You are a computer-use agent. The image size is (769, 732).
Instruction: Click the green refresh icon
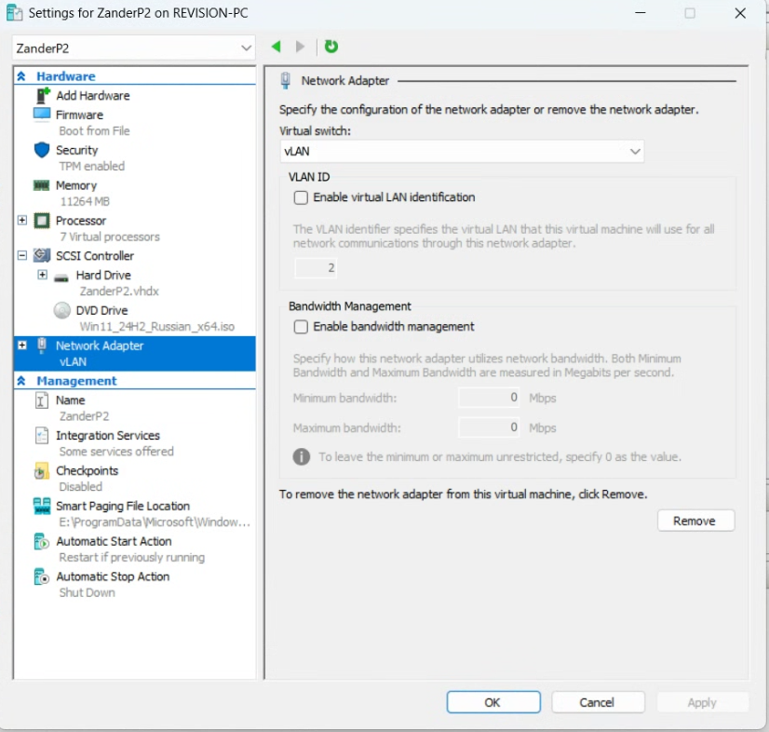[331, 47]
